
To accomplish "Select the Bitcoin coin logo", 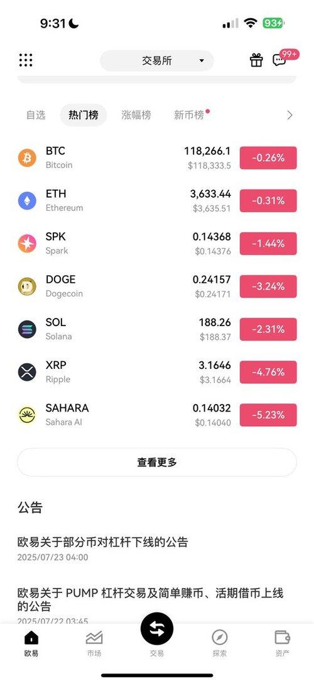I will point(27,157).
